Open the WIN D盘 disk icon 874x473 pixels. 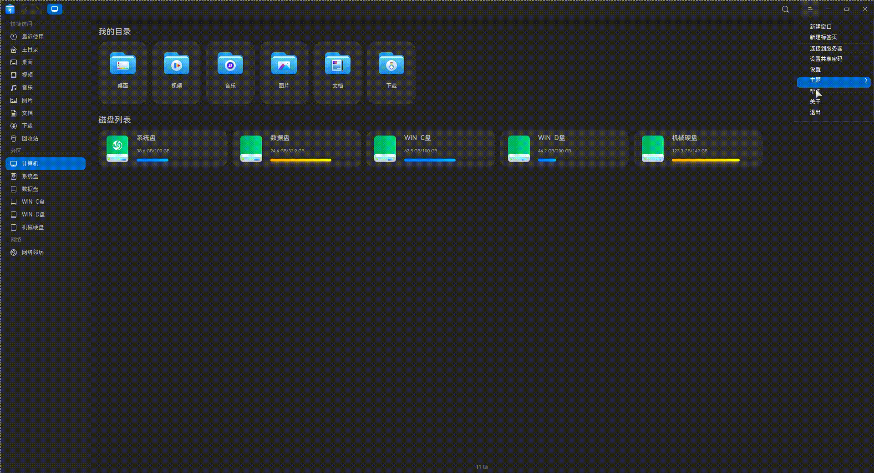point(519,149)
